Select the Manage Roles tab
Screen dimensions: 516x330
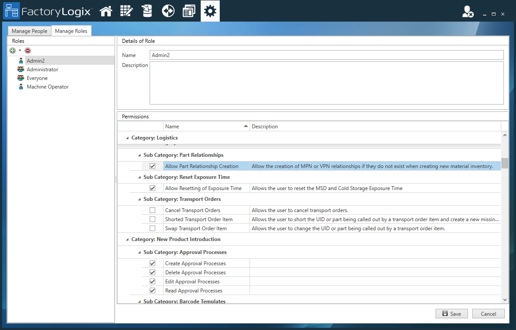[71, 31]
